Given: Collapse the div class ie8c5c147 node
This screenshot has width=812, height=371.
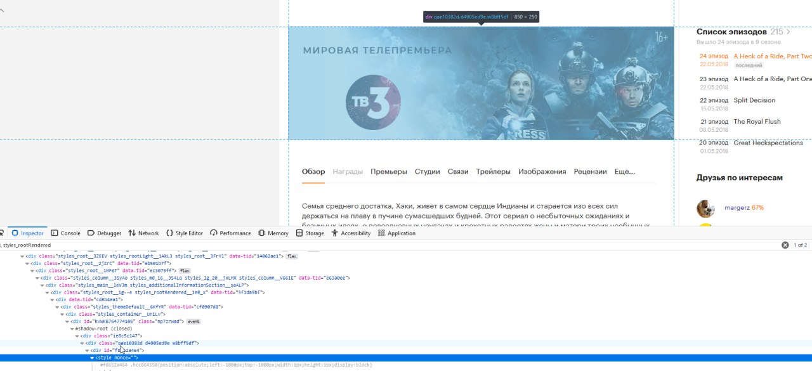Looking at the screenshot, I should pos(77,335).
